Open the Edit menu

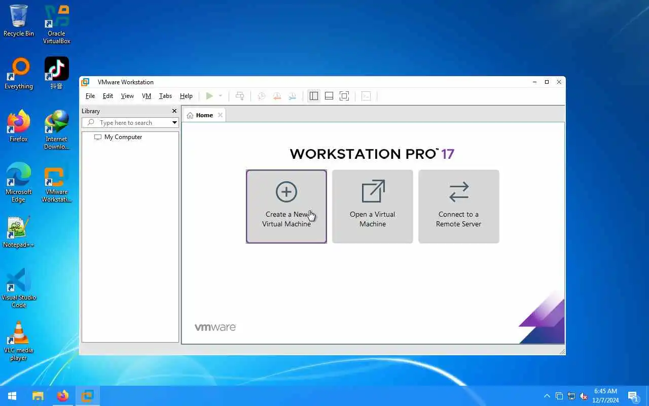pos(108,96)
